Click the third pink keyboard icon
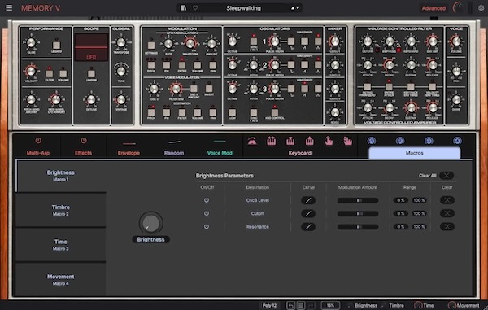Image resolution: width=488 pixels, height=310 pixels. point(290,141)
